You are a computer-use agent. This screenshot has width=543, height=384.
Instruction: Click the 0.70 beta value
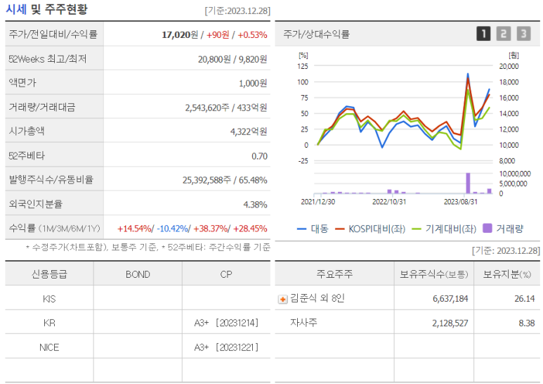click(259, 156)
